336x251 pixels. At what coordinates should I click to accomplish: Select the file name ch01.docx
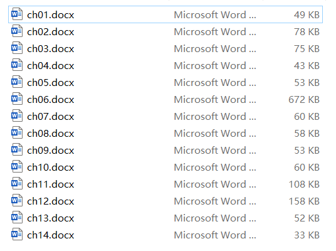click(51, 15)
